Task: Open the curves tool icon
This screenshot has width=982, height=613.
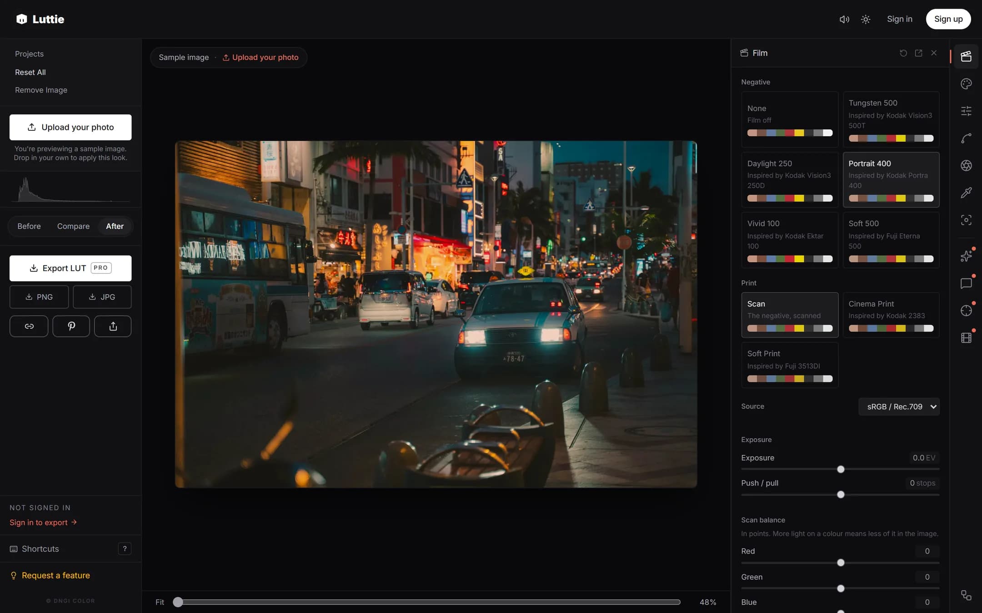Action: (966, 138)
